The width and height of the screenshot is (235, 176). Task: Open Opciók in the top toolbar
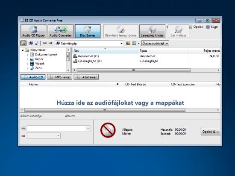pyautogui.click(x=196, y=27)
